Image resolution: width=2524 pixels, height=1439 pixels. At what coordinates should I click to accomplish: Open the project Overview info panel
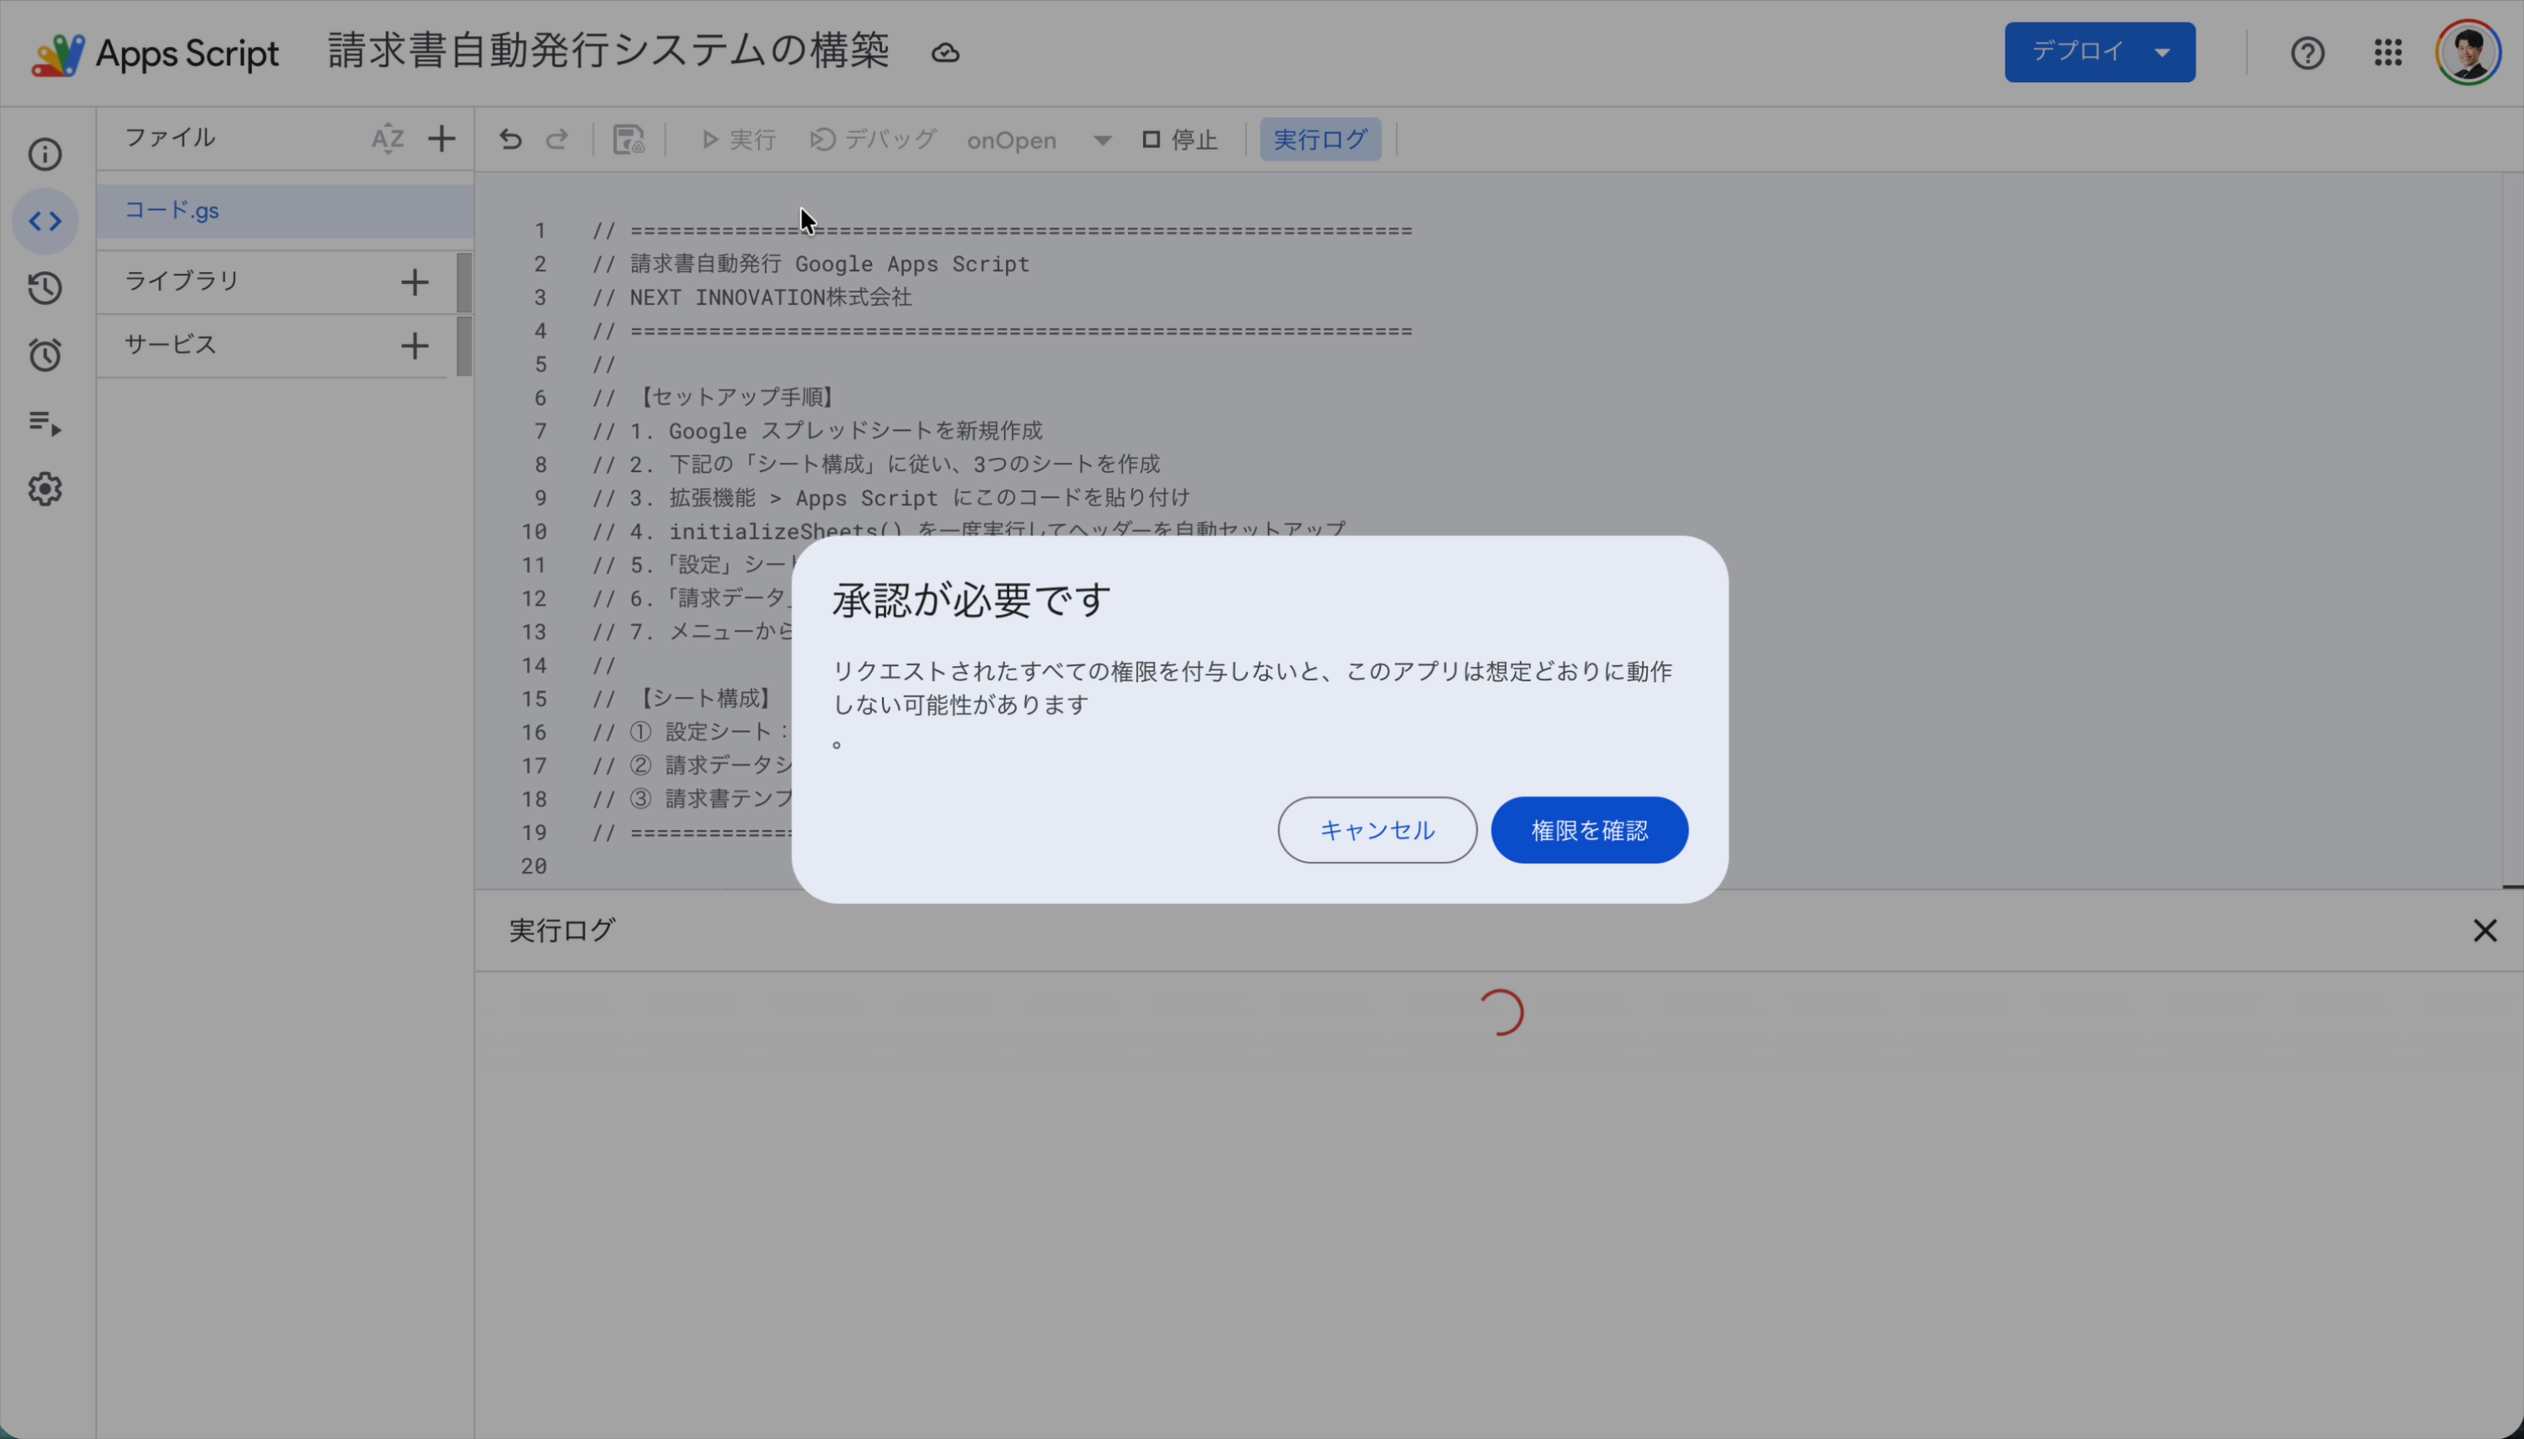pyautogui.click(x=44, y=154)
